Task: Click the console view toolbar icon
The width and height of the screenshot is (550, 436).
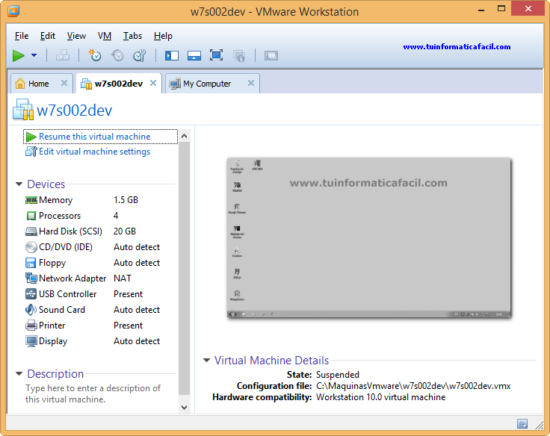Action: click(x=271, y=55)
